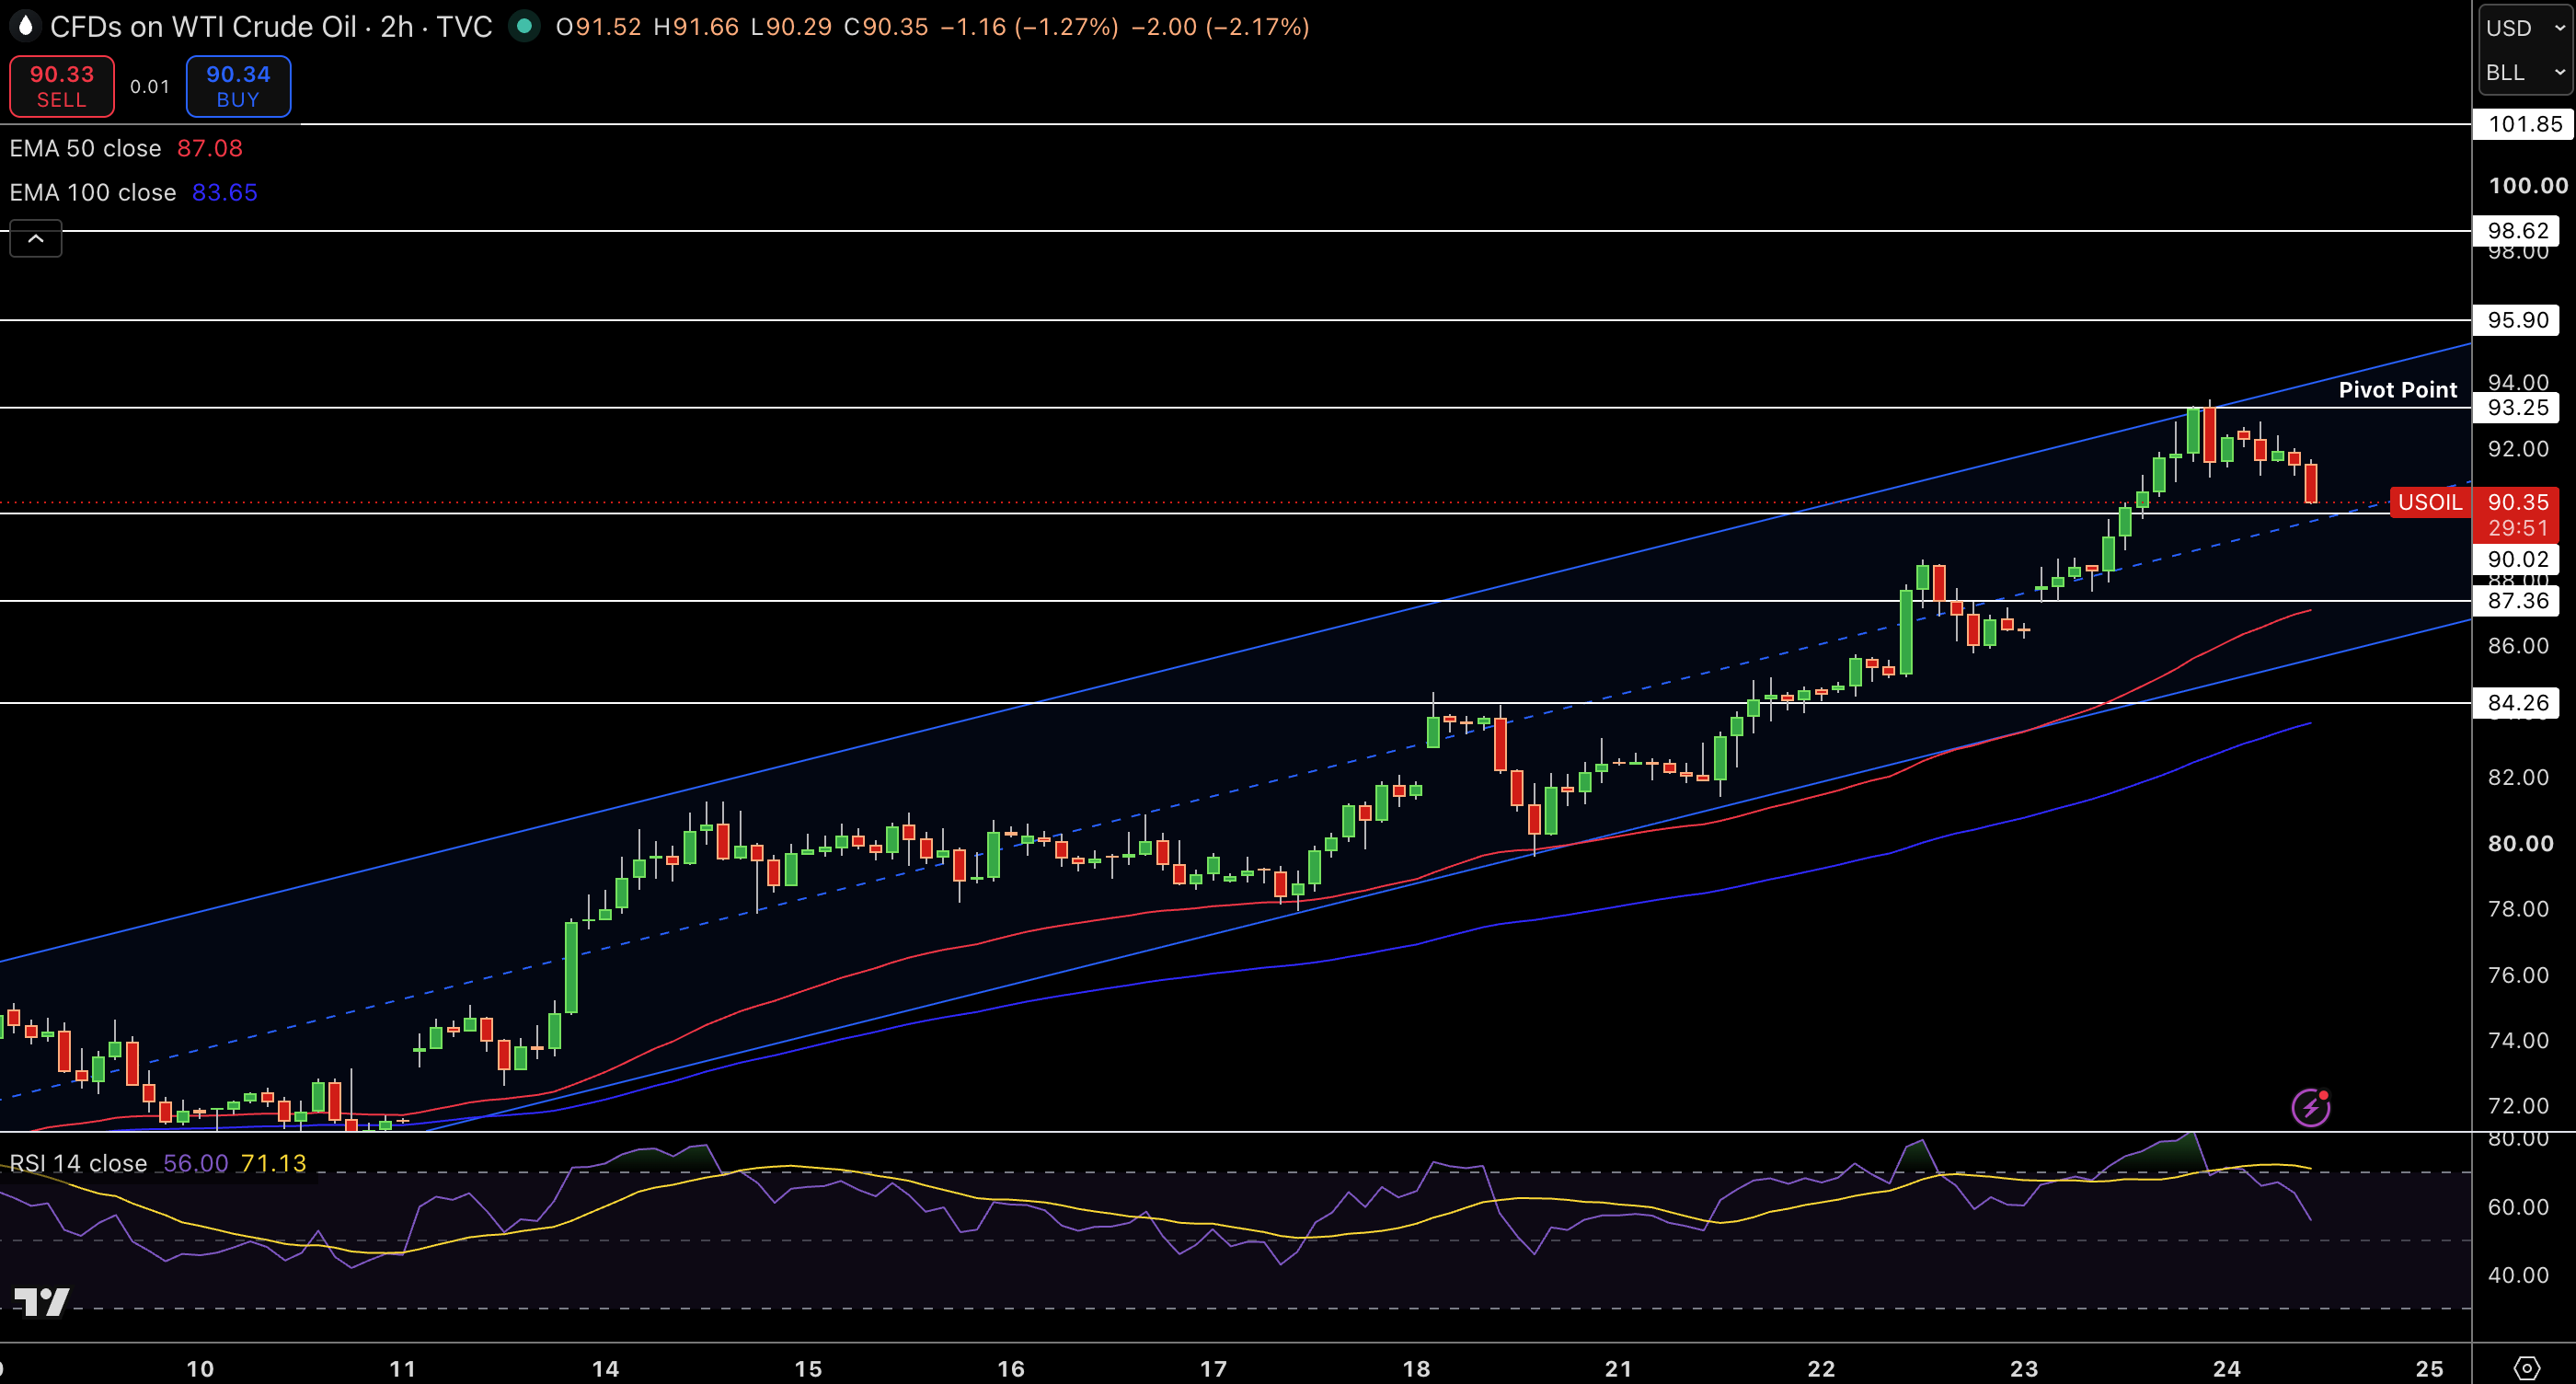Click the RSI scale 60.00 label
2576x1384 pixels.
coord(2518,1207)
